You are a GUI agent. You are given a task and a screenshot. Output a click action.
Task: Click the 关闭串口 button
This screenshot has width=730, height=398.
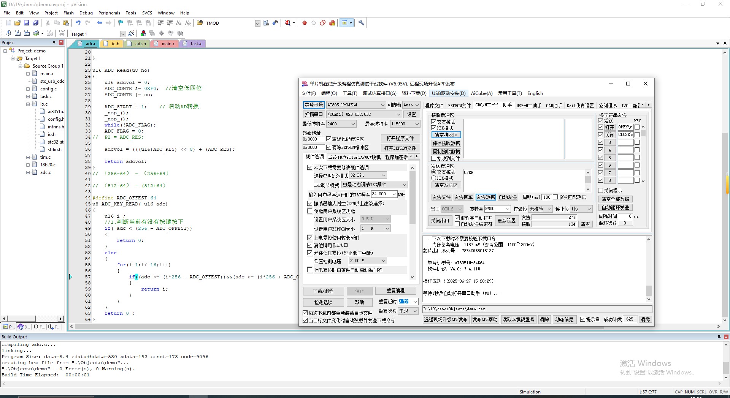click(x=440, y=221)
